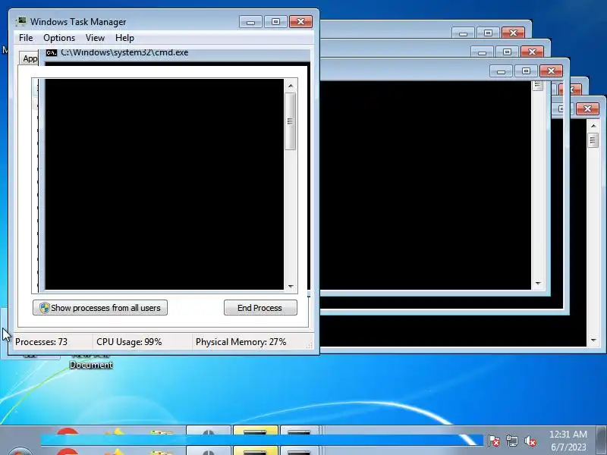607x455 pixels.
Task: Close the rearmost cmd window behind Task Manager
Action: pos(514,33)
